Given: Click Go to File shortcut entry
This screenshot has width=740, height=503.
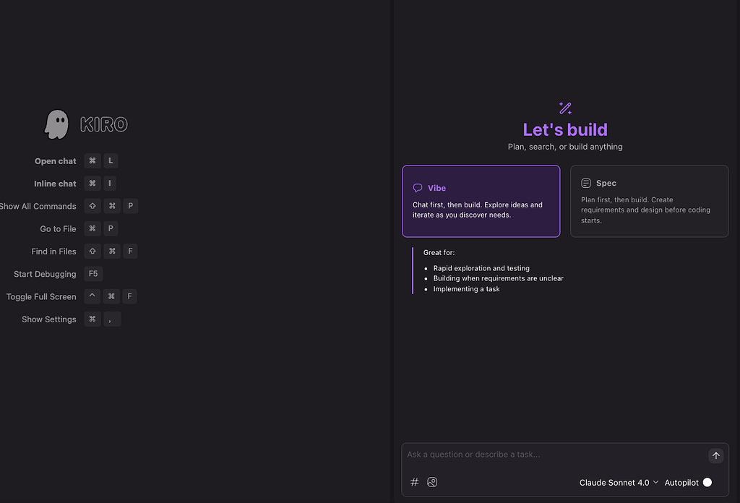Looking at the screenshot, I should coord(58,229).
